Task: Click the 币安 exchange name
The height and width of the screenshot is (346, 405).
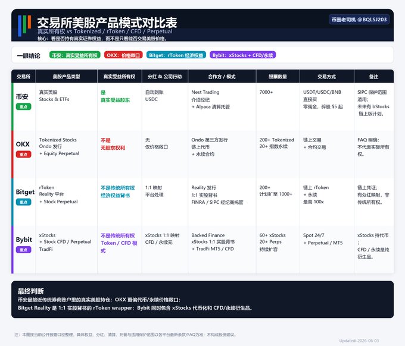Action: (x=22, y=97)
